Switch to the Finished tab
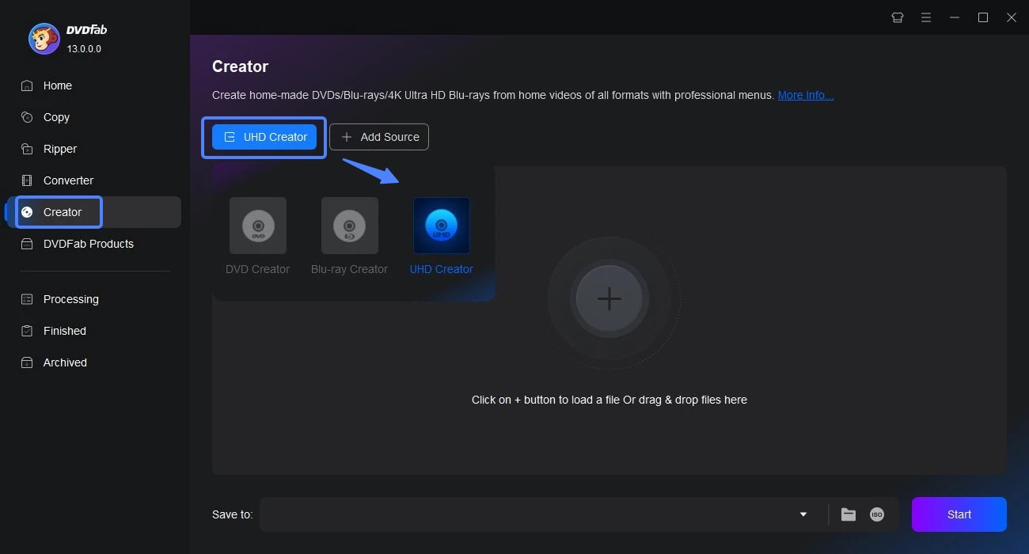1029x554 pixels. click(64, 331)
